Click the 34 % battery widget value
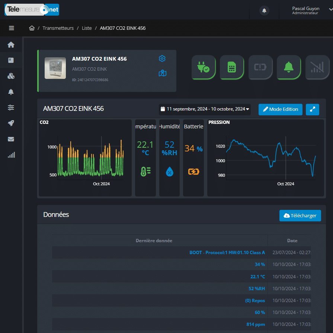Screen dimensions: 333x333 click(x=193, y=148)
